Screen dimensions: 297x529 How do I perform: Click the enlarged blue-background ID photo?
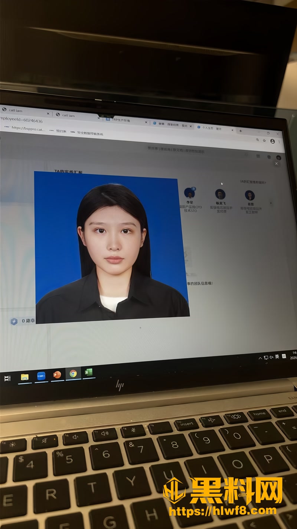coord(111,247)
